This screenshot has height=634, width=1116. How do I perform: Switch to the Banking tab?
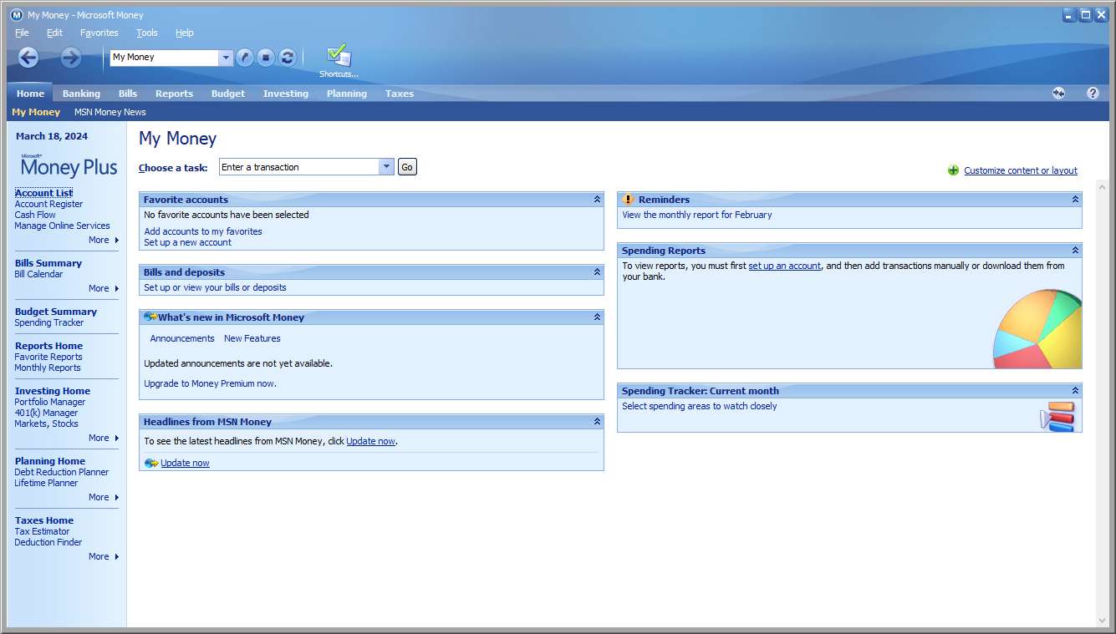click(81, 94)
